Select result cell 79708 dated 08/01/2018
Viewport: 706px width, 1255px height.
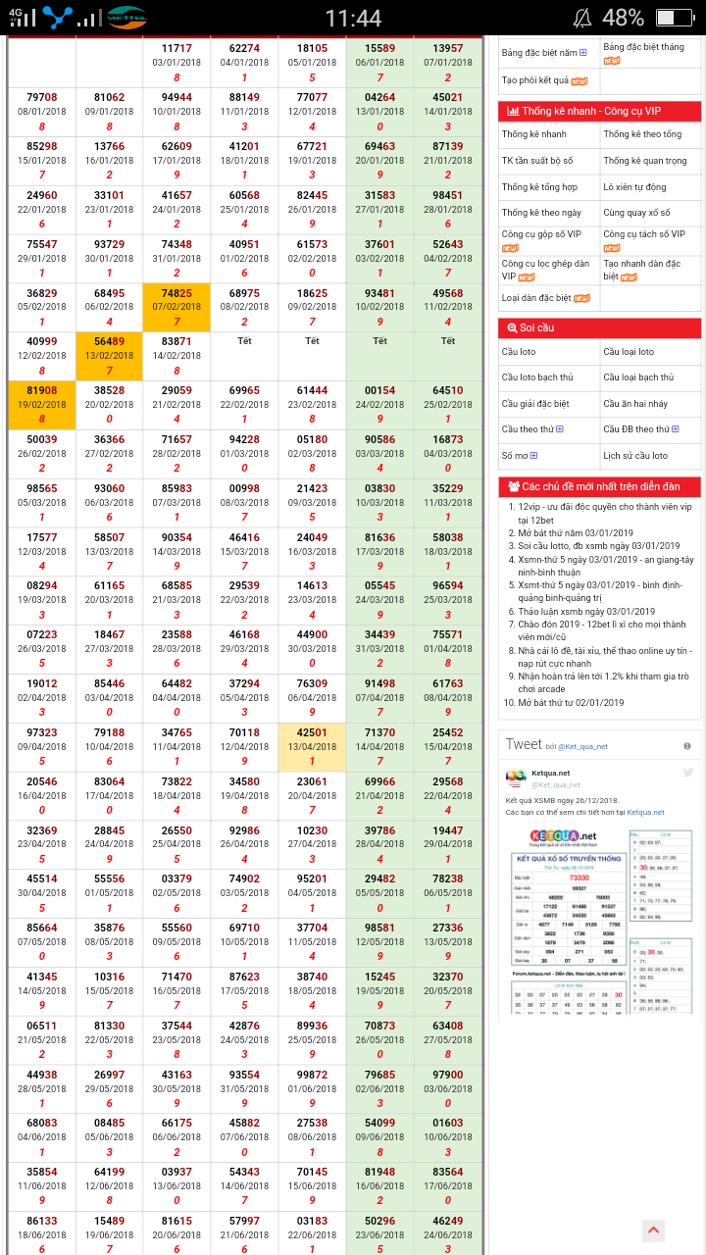tap(41, 112)
